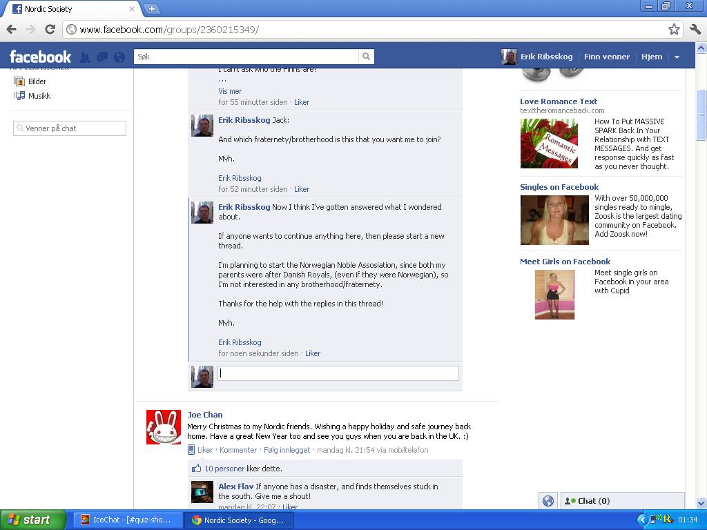Open notifications globe icon in top bar
Image resolution: width=707 pixels, height=530 pixels.
118,57
